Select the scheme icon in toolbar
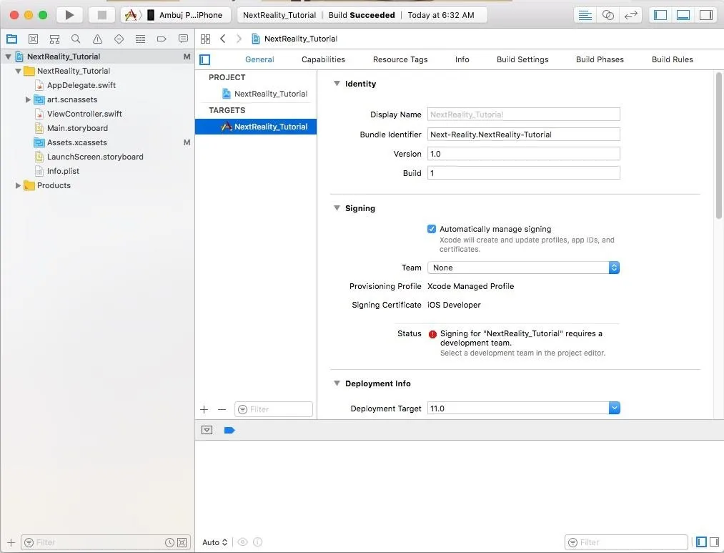 point(131,15)
